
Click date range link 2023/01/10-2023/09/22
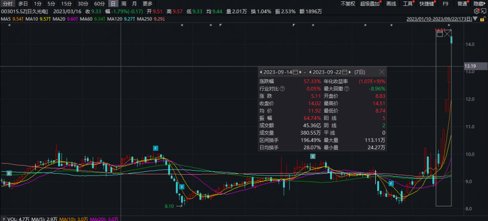(439, 20)
